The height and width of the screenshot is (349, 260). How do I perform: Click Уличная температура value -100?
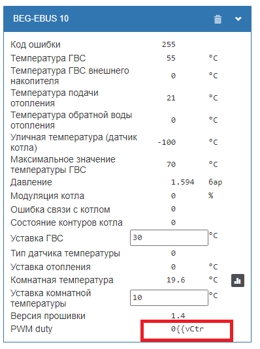(x=167, y=142)
